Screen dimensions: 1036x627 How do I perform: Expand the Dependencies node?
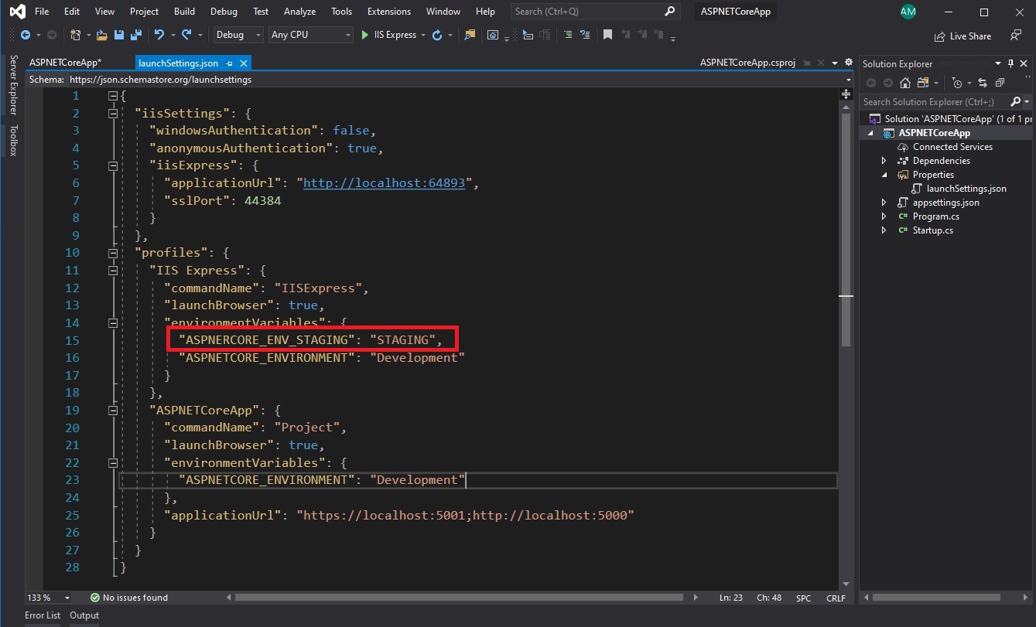(884, 161)
